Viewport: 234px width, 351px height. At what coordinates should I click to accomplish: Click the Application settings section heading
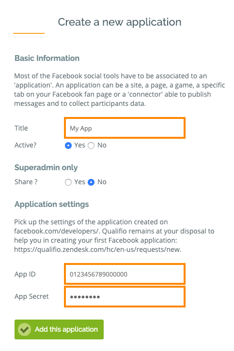(52, 205)
